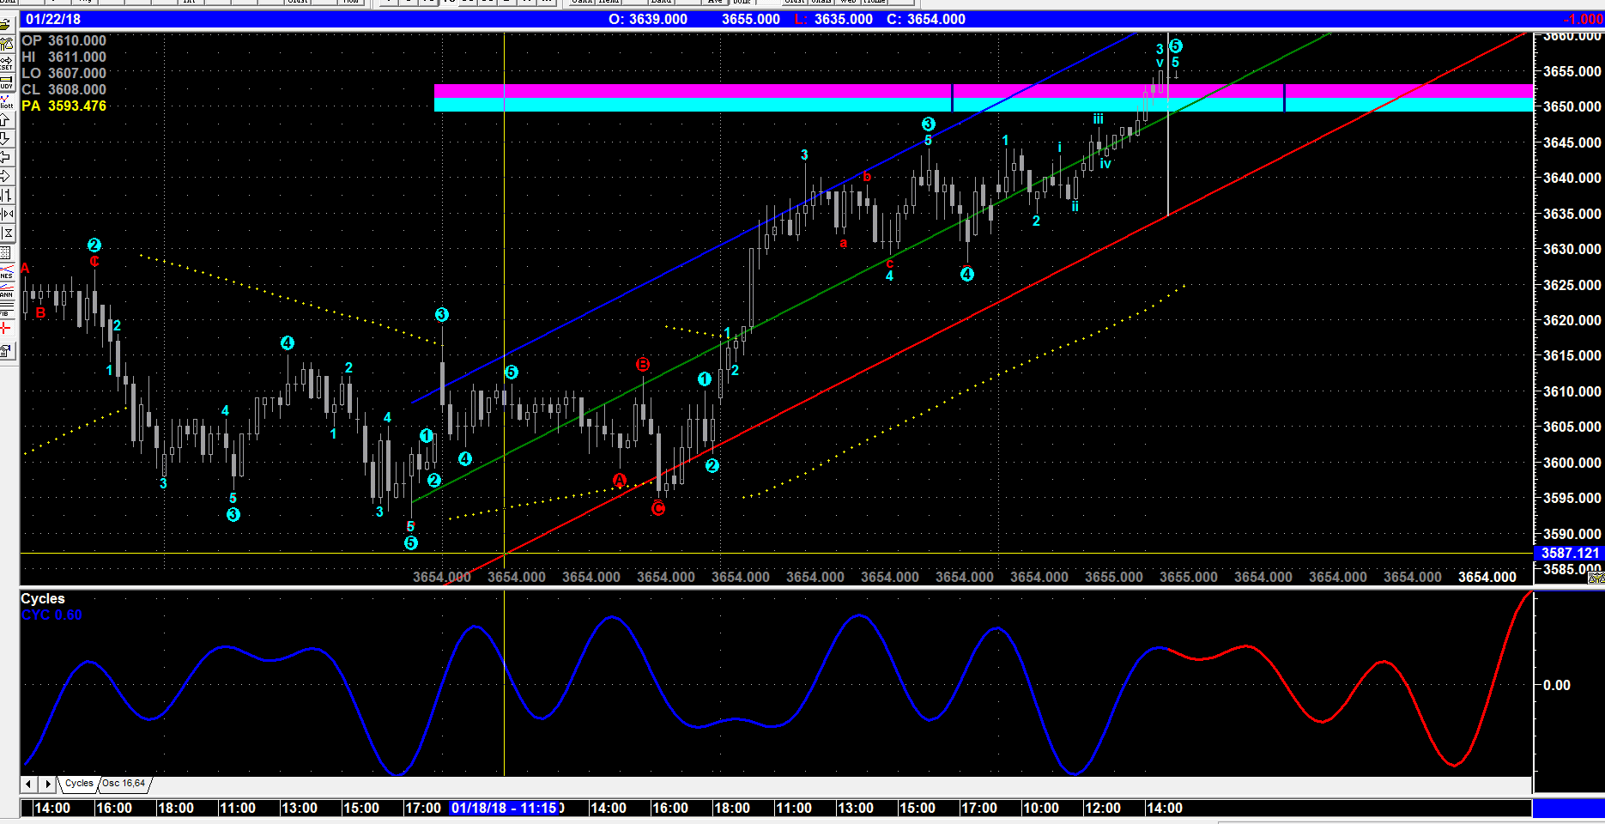This screenshot has width=1605, height=824.
Task: Select the FIB retracement tool icon
Action: click(7, 308)
